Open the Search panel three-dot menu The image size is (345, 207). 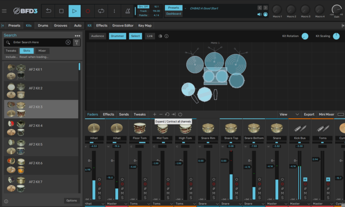click(x=77, y=36)
